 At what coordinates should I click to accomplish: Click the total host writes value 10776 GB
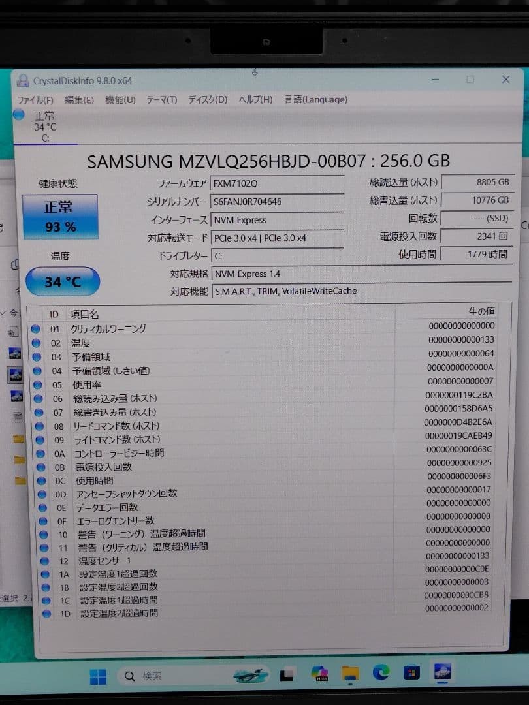pos(477,200)
